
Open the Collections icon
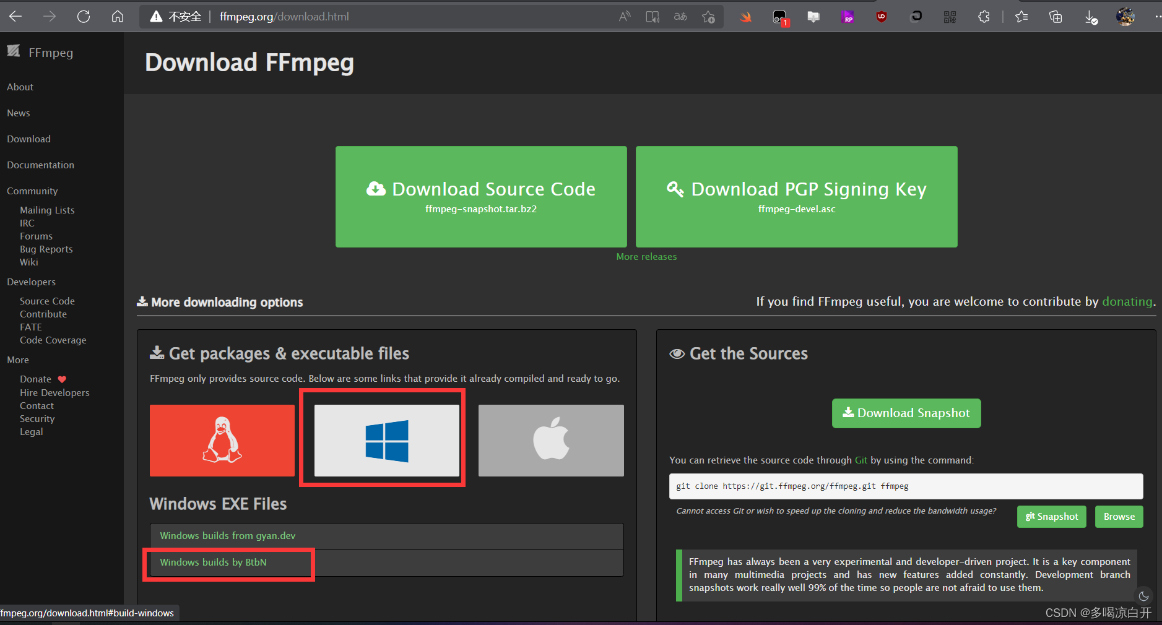1056,17
